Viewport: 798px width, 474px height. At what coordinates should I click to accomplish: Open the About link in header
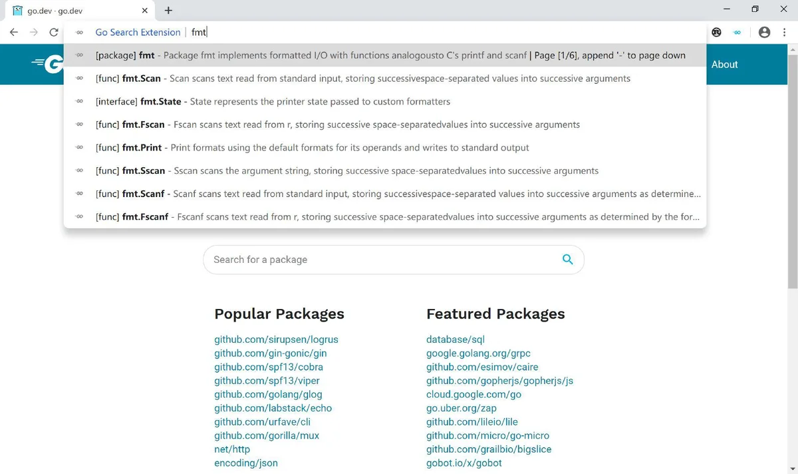tap(724, 65)
